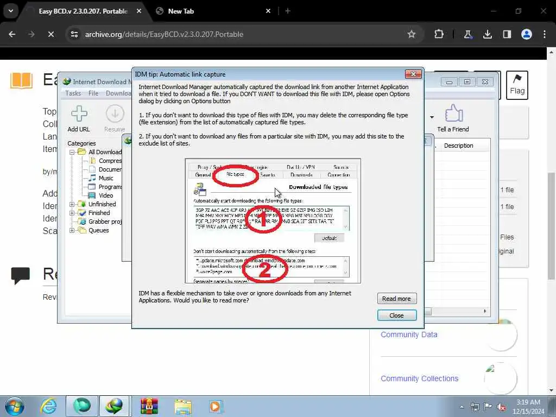556x417 pixels.
Task: Select Documents category in IDM tree
Action: (105, 169)
